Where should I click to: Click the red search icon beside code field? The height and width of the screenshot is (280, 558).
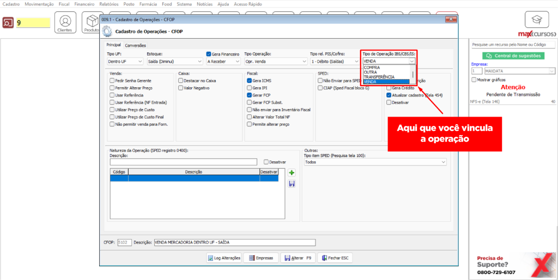click(x=8, y=23)
